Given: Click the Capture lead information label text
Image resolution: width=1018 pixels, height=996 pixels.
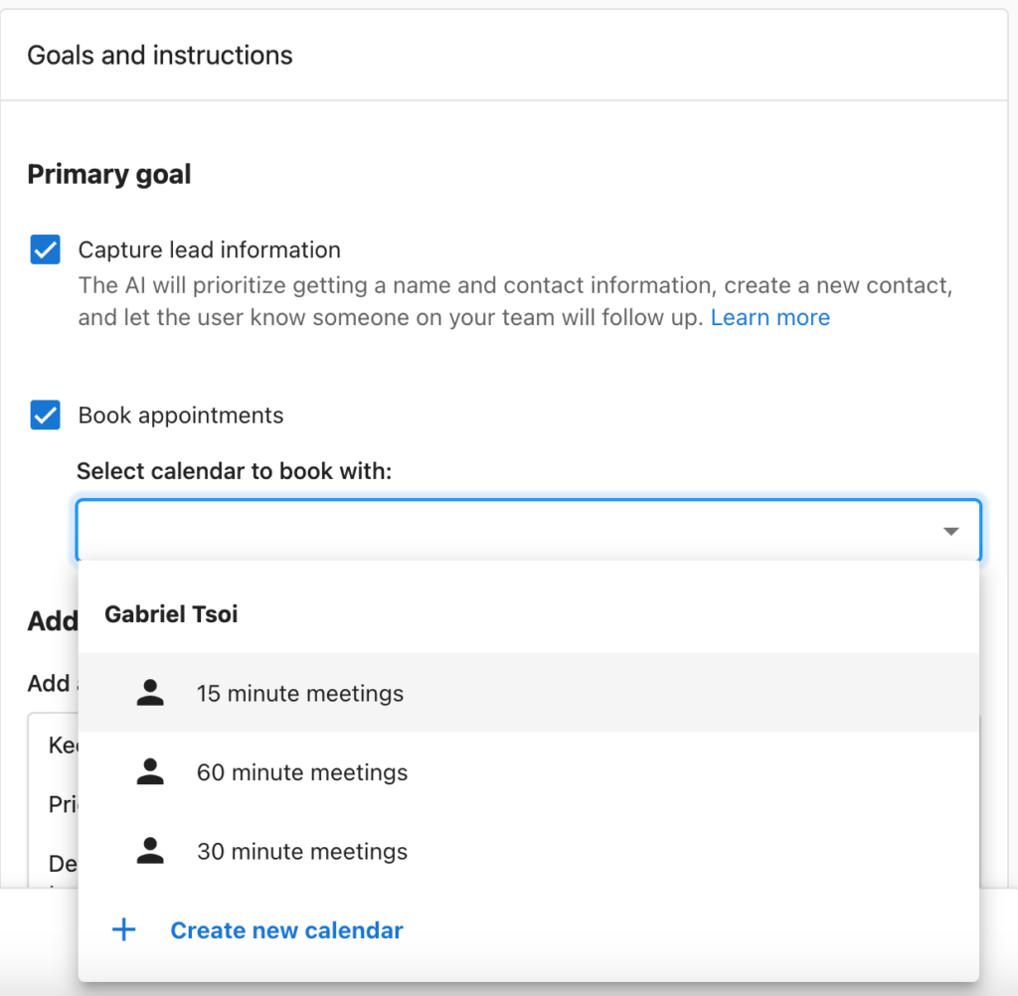Looking at the screenshot, I should 209,249.
